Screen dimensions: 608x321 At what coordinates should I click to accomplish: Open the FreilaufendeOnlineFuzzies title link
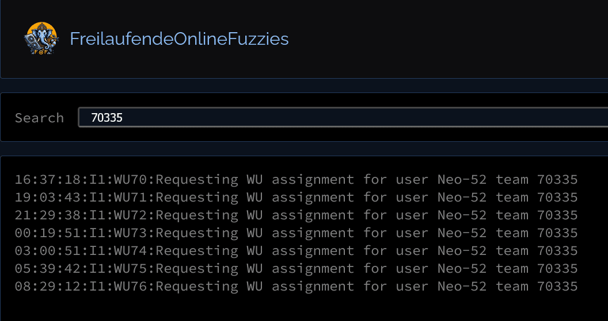[179, 39]
